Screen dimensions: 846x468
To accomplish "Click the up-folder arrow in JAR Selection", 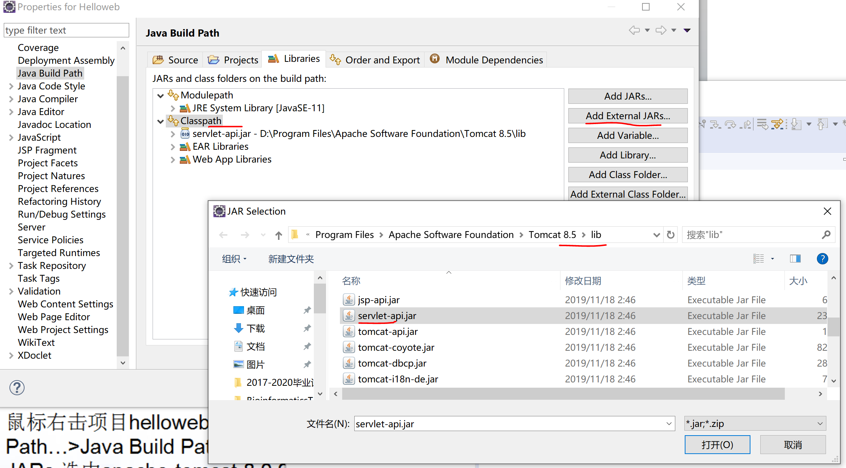I will click(279, 235).
